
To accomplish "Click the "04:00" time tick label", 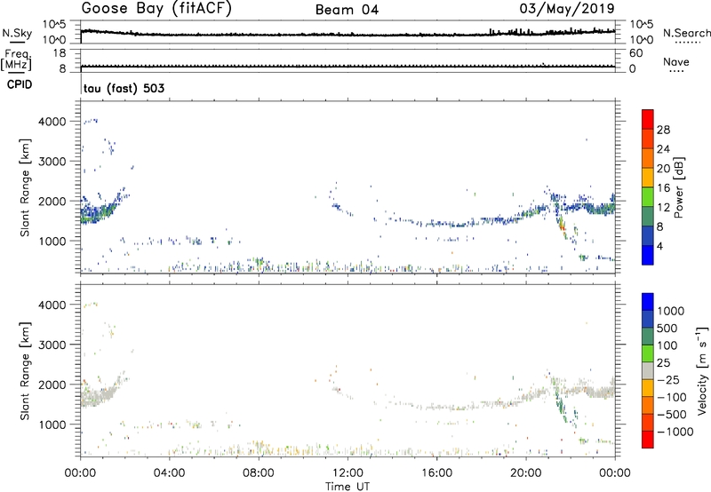I will (170, 473).
